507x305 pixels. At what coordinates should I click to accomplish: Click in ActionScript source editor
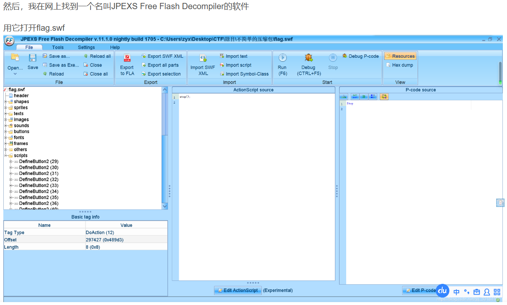click(x=257, y=187)
